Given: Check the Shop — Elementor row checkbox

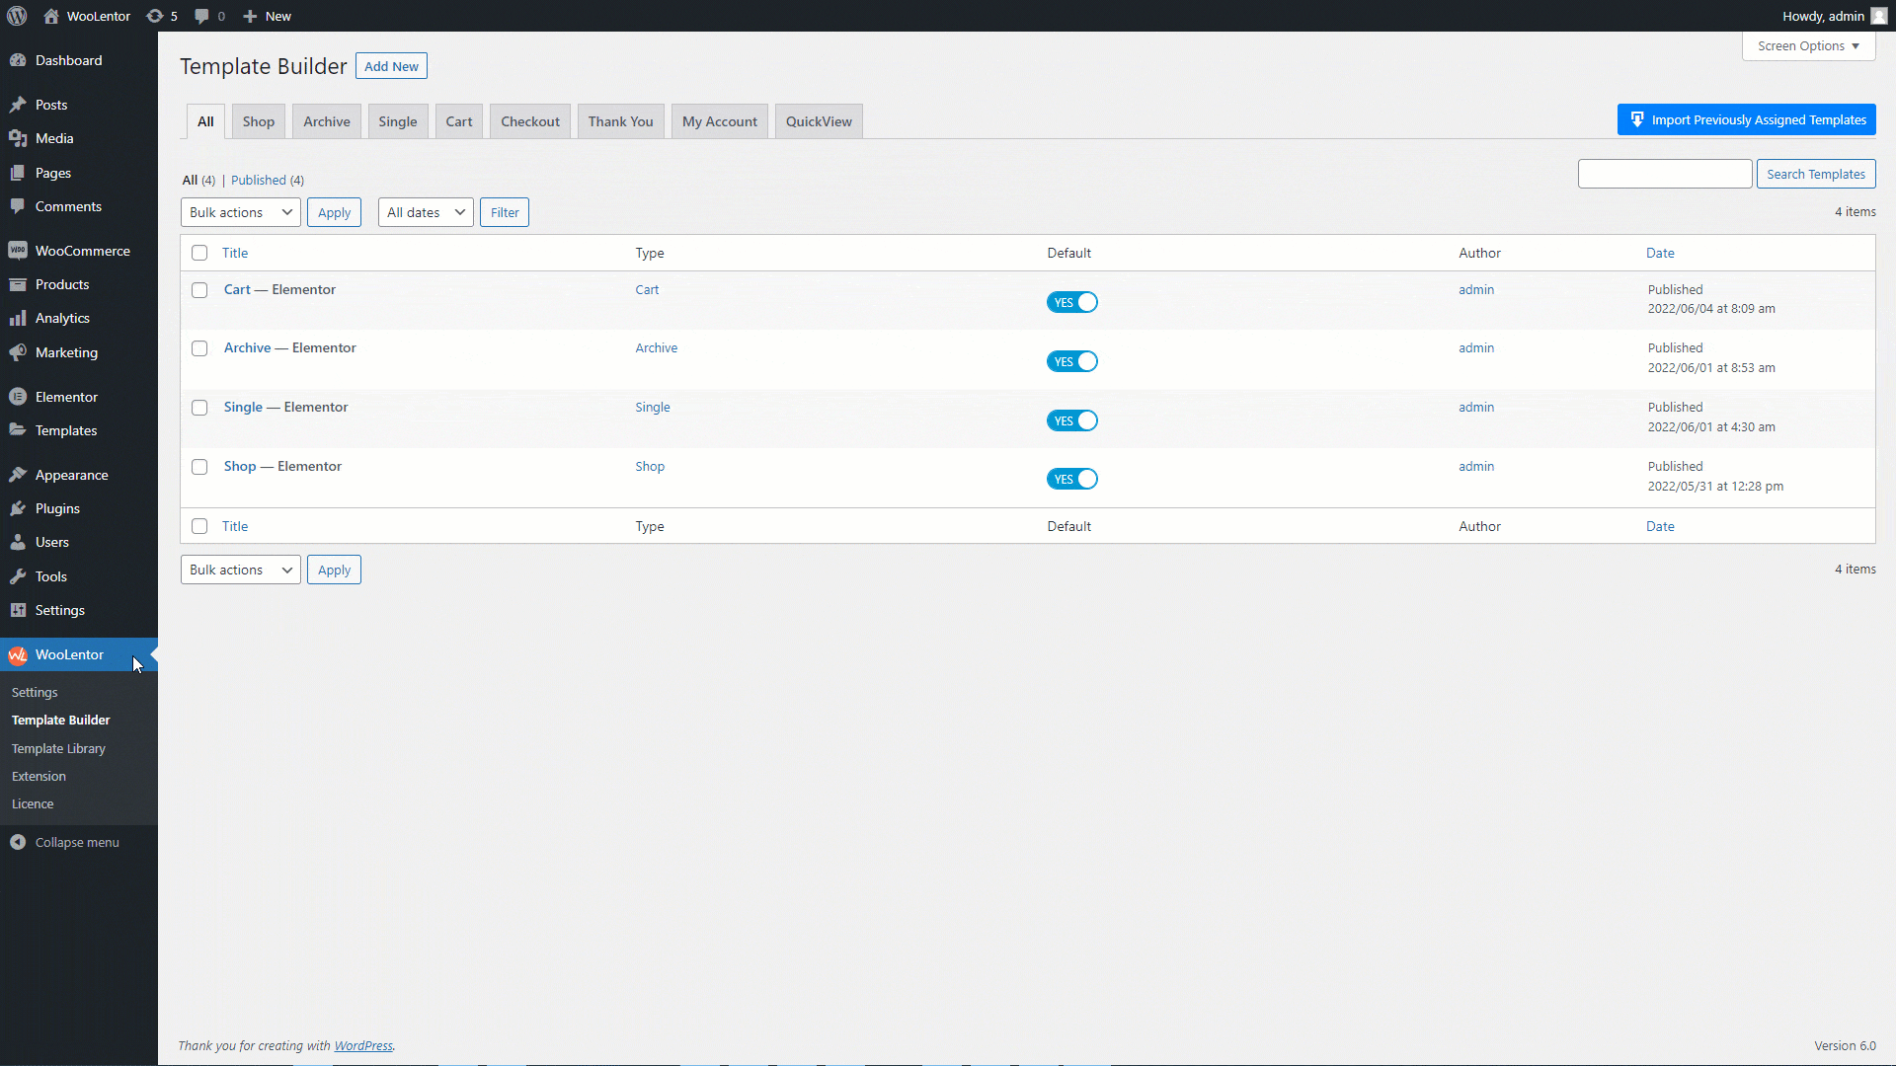Looking at the screenshot, I should click(x=199, y=467).
